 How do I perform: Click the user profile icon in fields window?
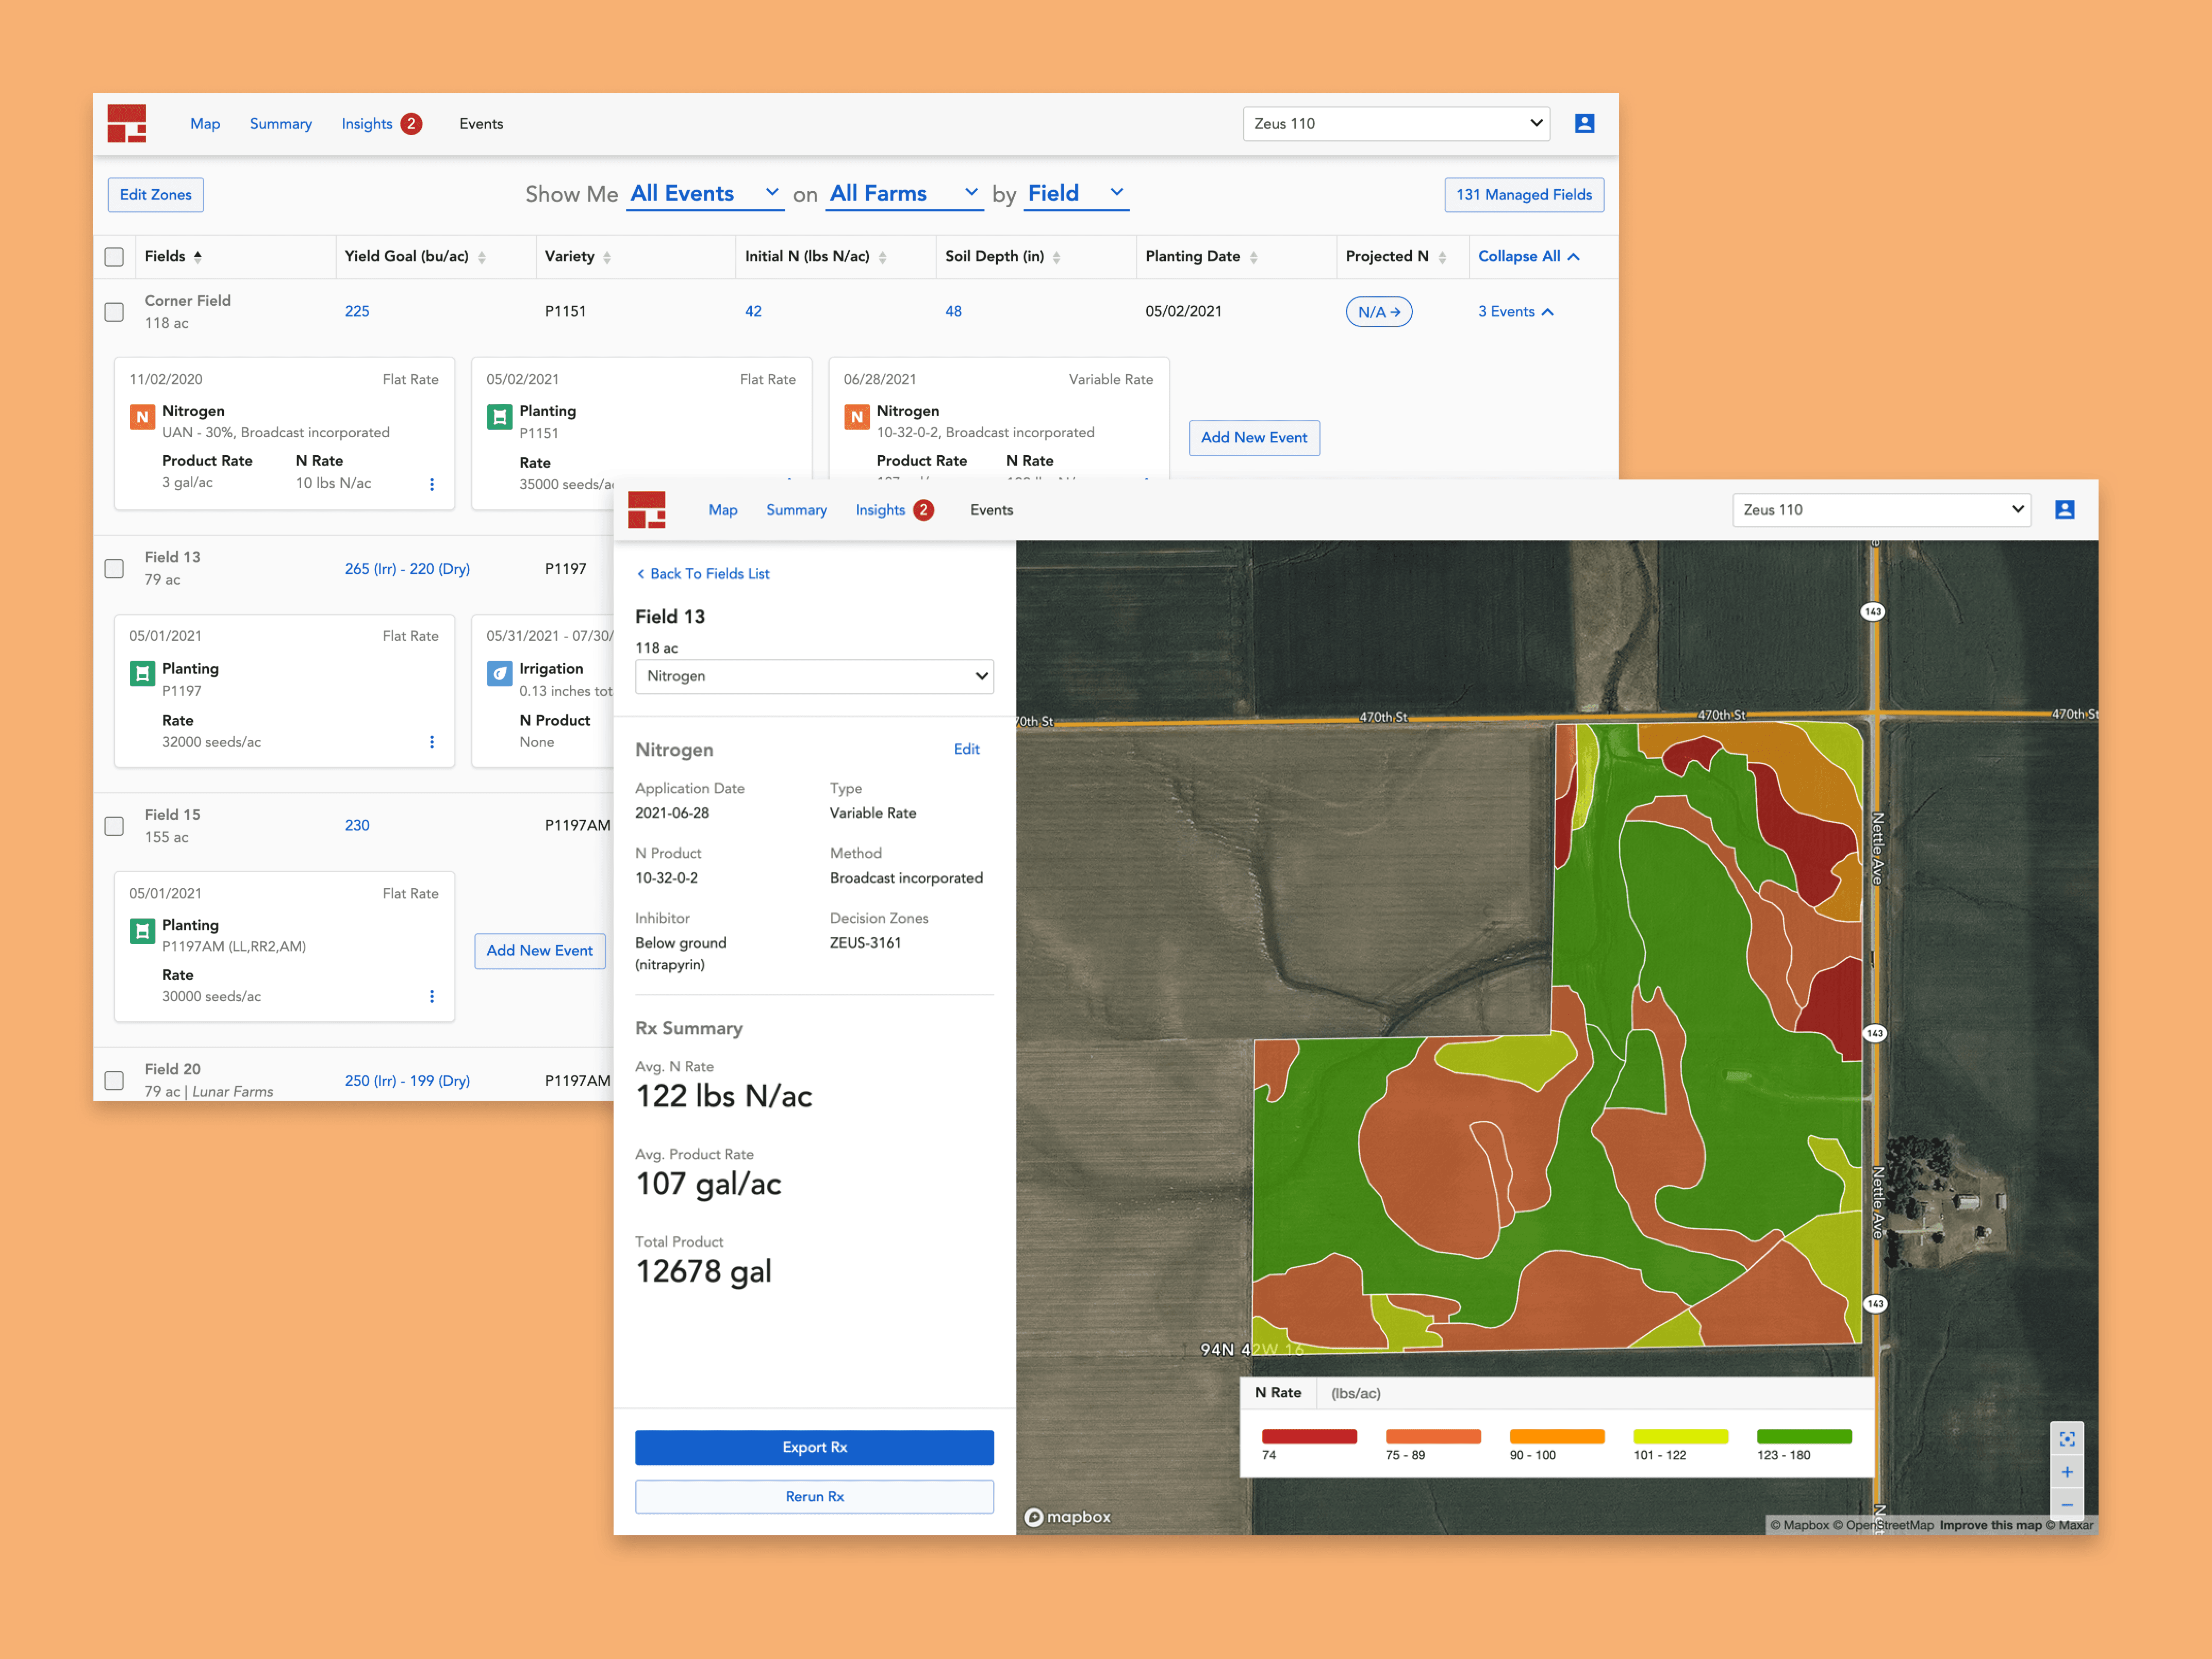click(1584, 124)
